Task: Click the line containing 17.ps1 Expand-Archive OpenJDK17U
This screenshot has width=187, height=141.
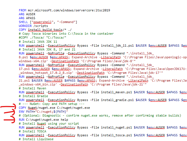Action: coord(103,69)
